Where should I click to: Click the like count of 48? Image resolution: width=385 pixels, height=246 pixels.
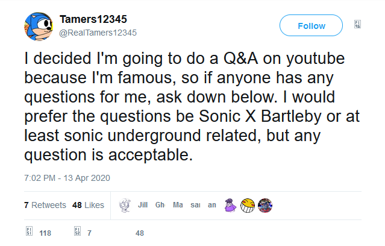point(140,233)
